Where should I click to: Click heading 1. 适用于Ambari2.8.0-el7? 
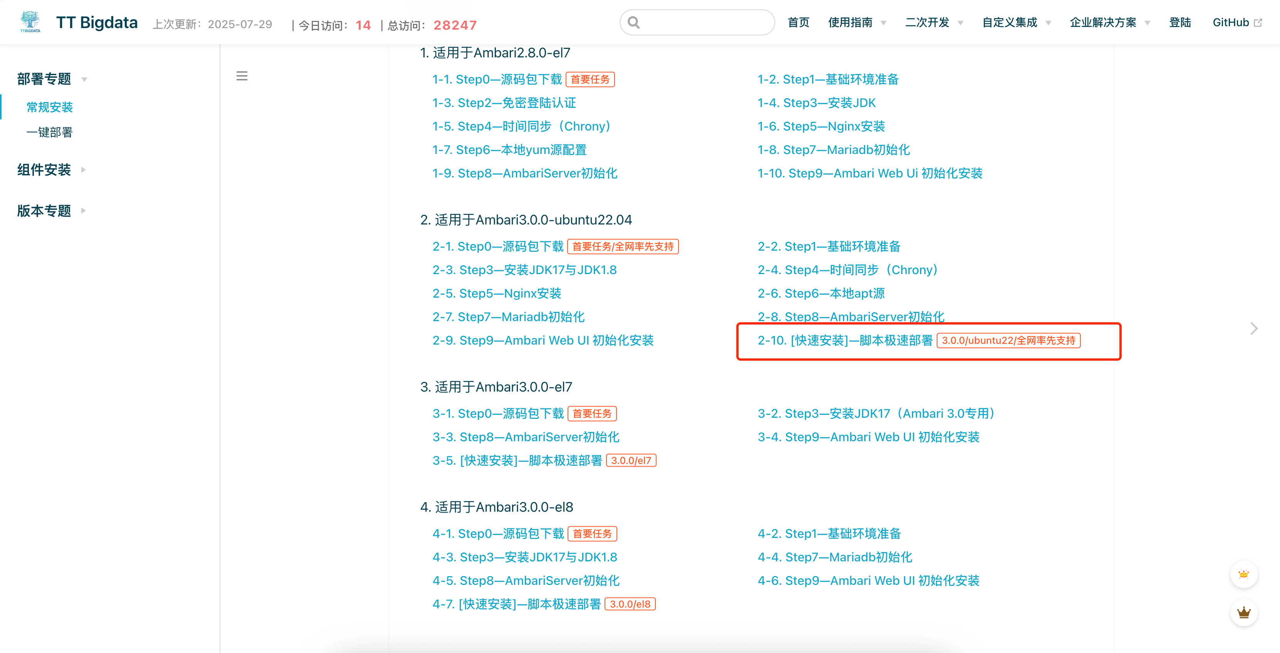[495, 53]
